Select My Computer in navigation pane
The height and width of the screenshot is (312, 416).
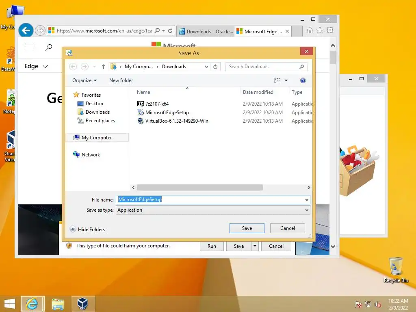click(x=97, y=138)
